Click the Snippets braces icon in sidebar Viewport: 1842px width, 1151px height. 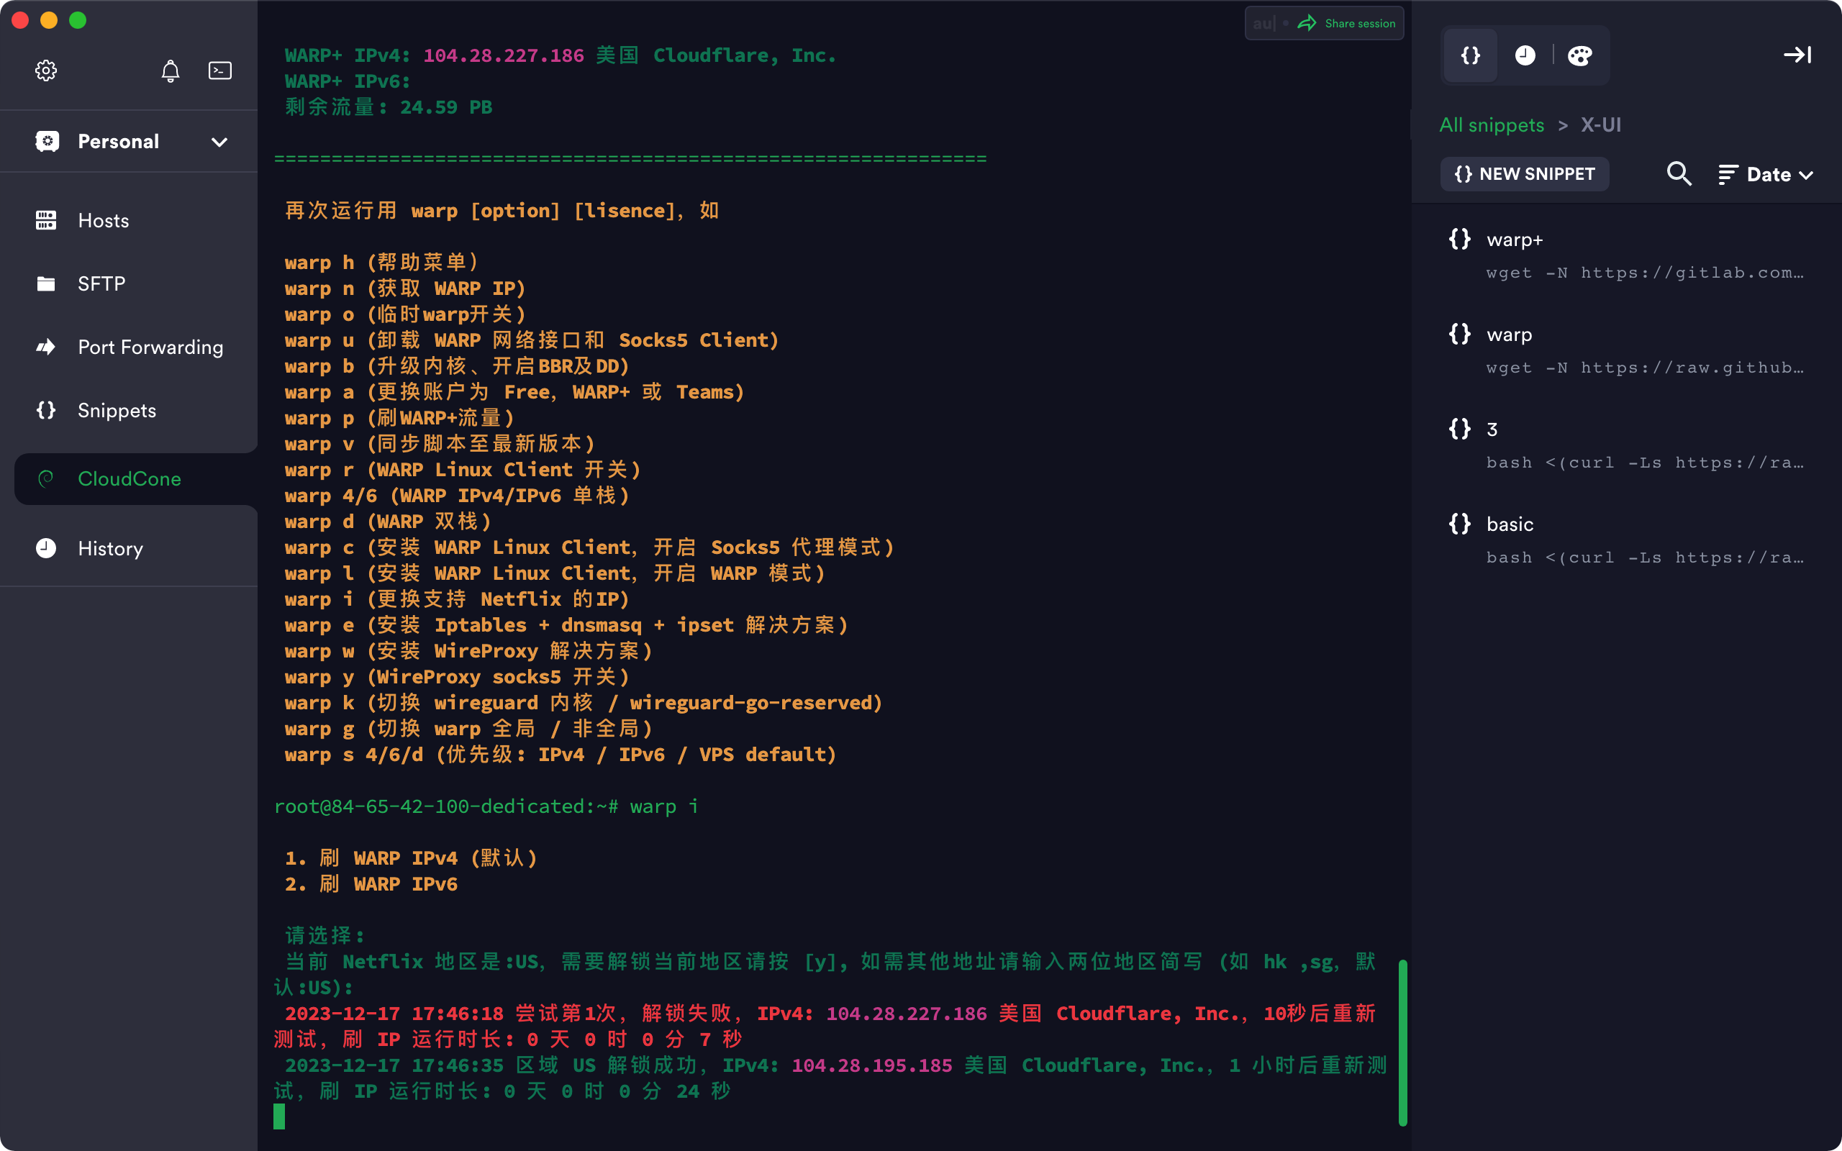[45, 410]
